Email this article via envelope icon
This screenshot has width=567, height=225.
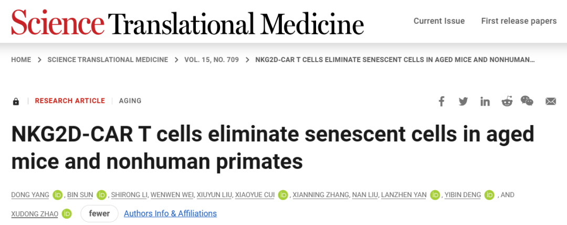tap(550, 101)
